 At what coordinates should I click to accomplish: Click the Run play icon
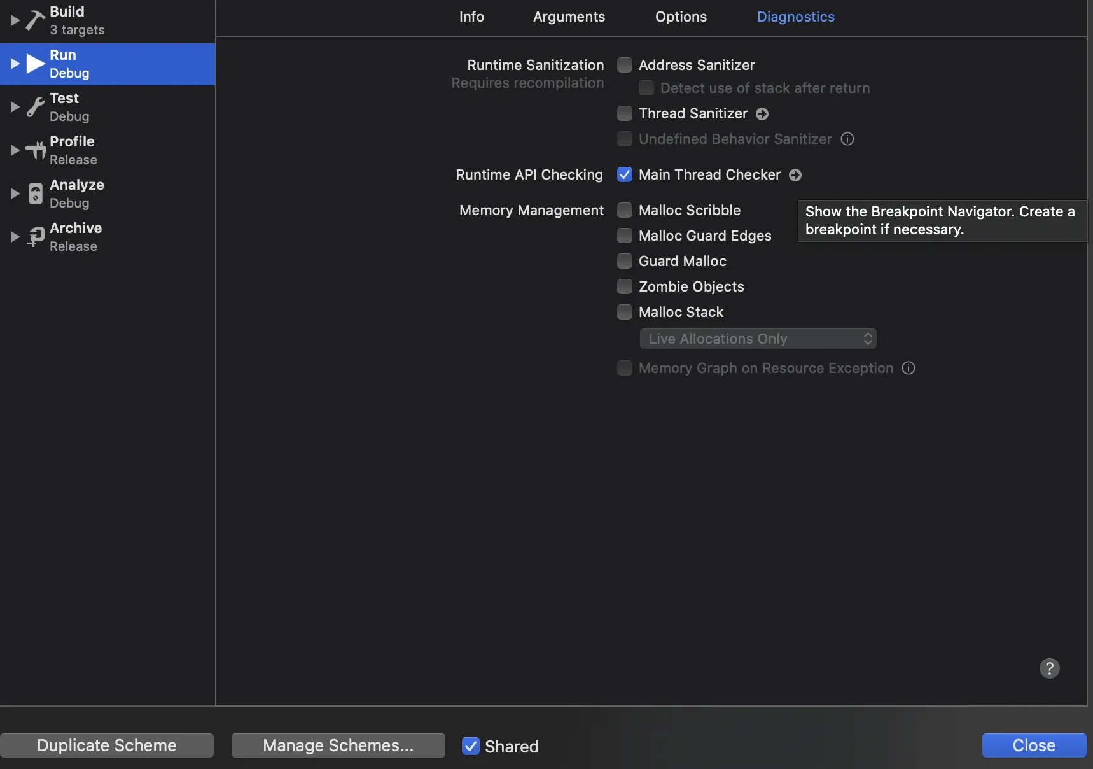pos(36,64)
